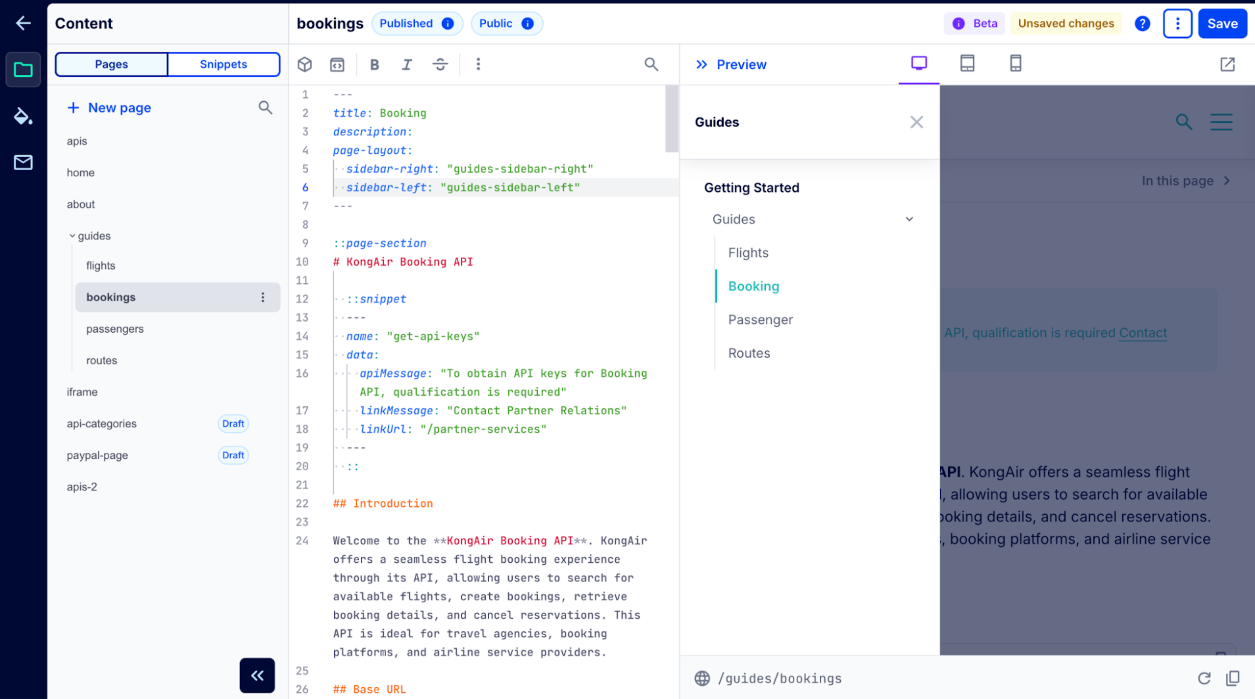Click the italic formatting icon

point(407,64)
